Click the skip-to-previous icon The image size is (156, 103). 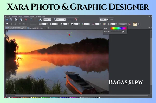(x=11, y=24)
